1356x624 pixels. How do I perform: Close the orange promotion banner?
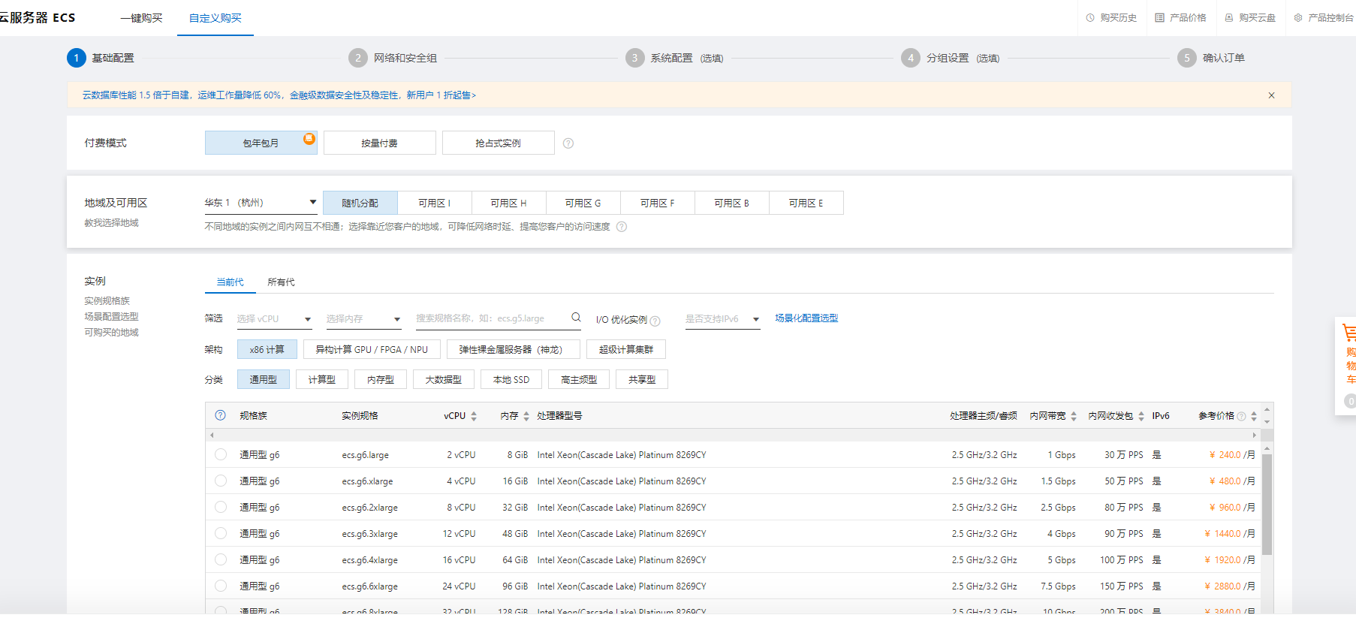[1271, 95]
